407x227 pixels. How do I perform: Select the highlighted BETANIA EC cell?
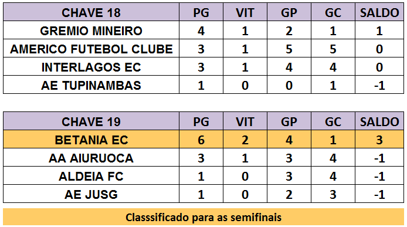91,139
